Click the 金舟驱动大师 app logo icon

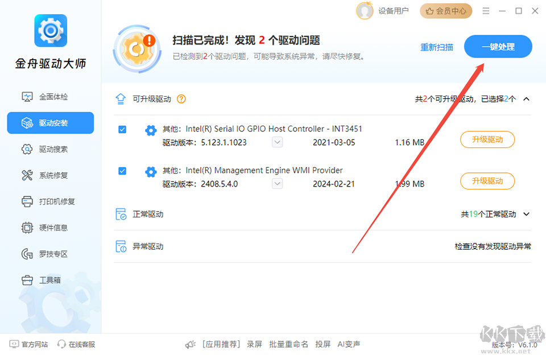tap(51, 31)
